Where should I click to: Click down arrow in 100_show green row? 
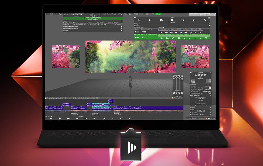pyautogui.click(x=206, y=38)
